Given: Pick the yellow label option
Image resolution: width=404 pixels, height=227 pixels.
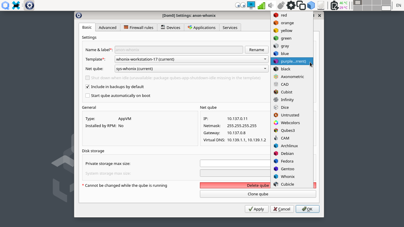Looking at the screenshot, I should [x=292, y=30].
